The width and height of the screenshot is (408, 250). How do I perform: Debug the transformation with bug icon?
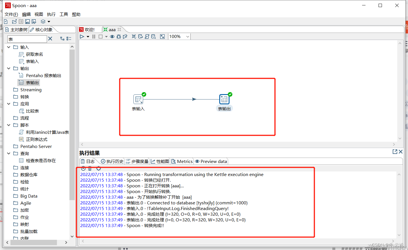119,37
